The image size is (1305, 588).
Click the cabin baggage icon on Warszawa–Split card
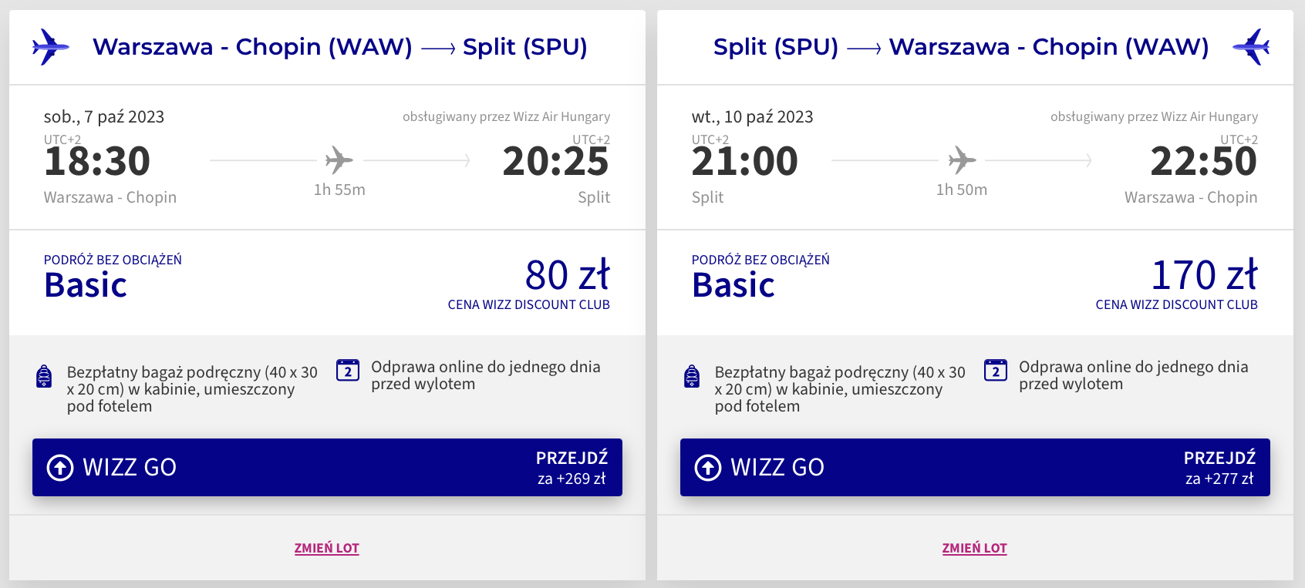45,376
